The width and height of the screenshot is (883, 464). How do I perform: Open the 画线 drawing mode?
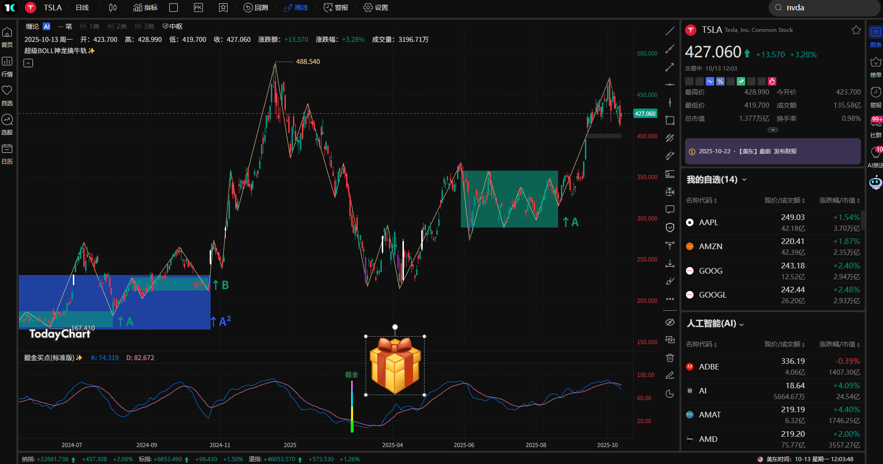(295, 7)
